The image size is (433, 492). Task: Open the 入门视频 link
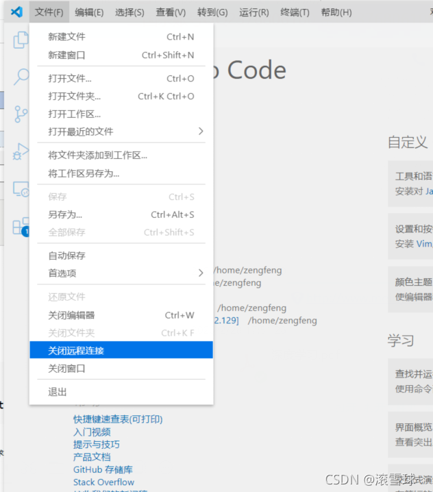[x=92, y=432]
